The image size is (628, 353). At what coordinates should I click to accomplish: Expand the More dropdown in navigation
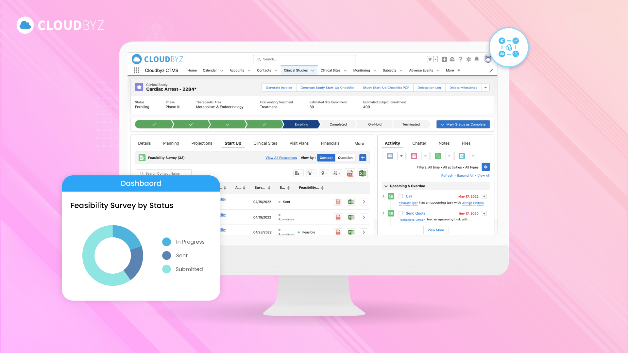(452, 70)
